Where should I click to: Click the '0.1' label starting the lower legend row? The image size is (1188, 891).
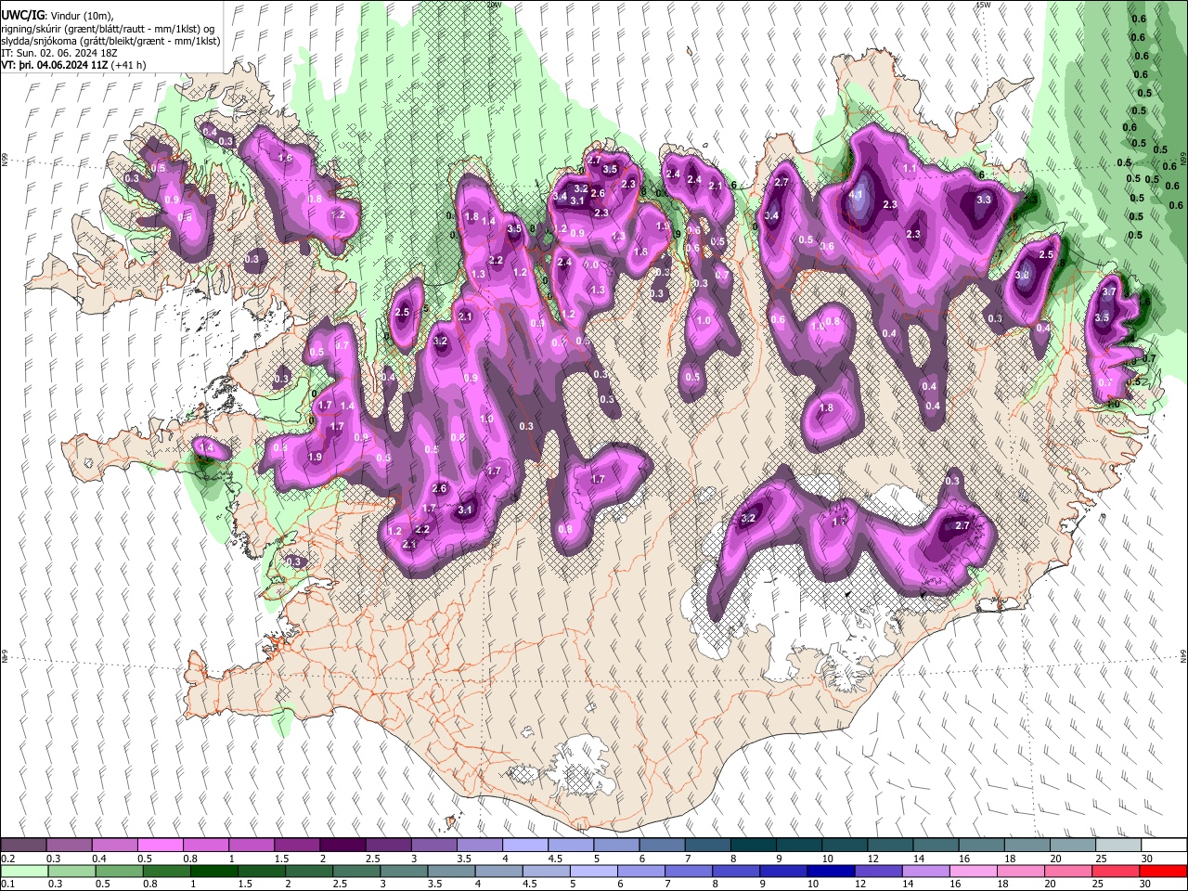(7, 884)
